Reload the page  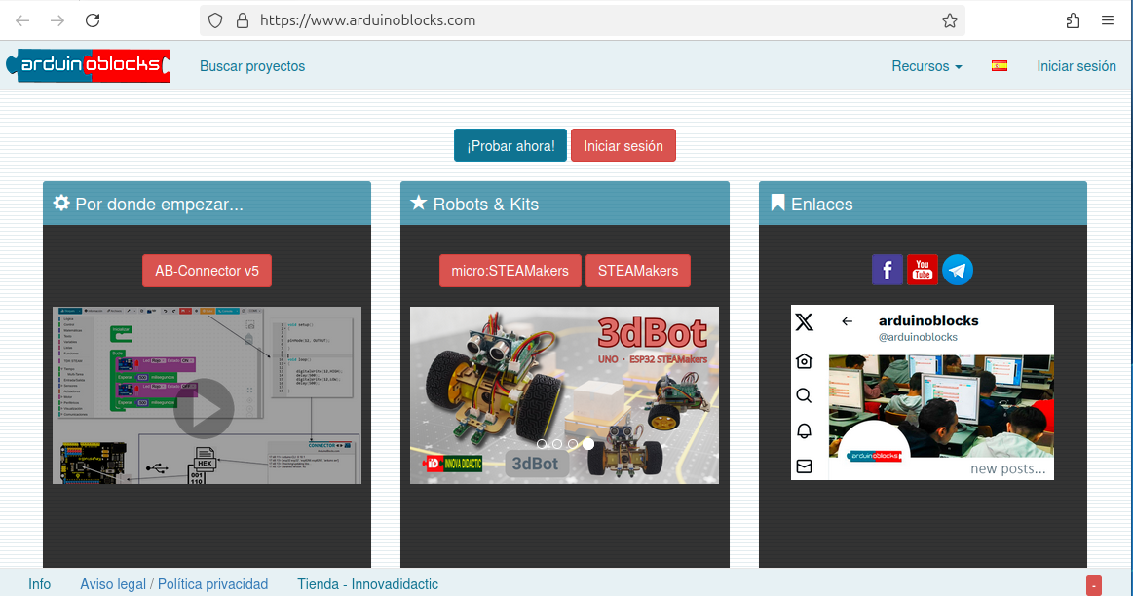93,20
